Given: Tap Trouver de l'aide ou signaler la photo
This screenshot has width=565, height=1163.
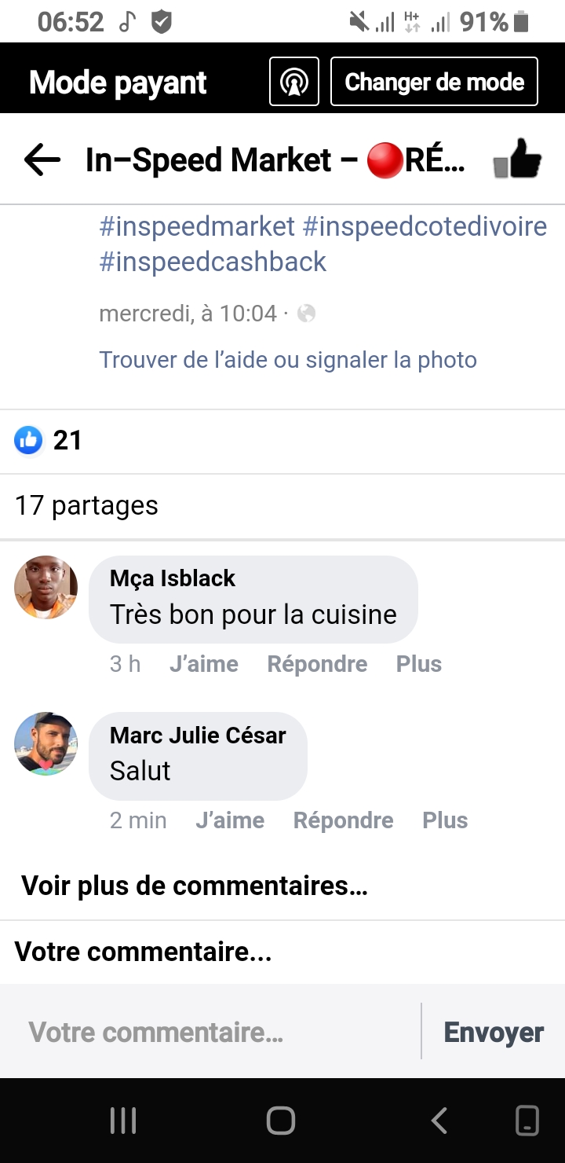Looking at the screenshot, I should pyautogui.click(x=288, y=360).
